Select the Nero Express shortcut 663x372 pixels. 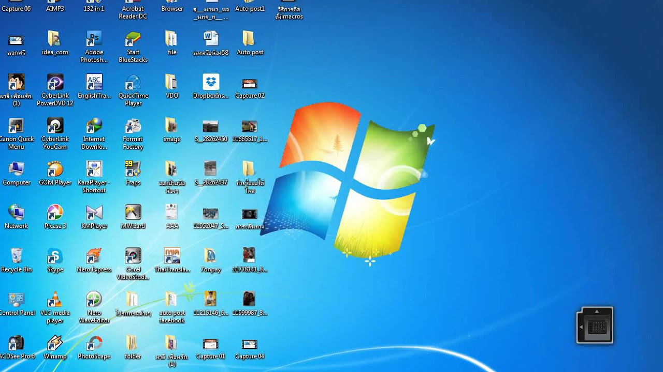94,256
